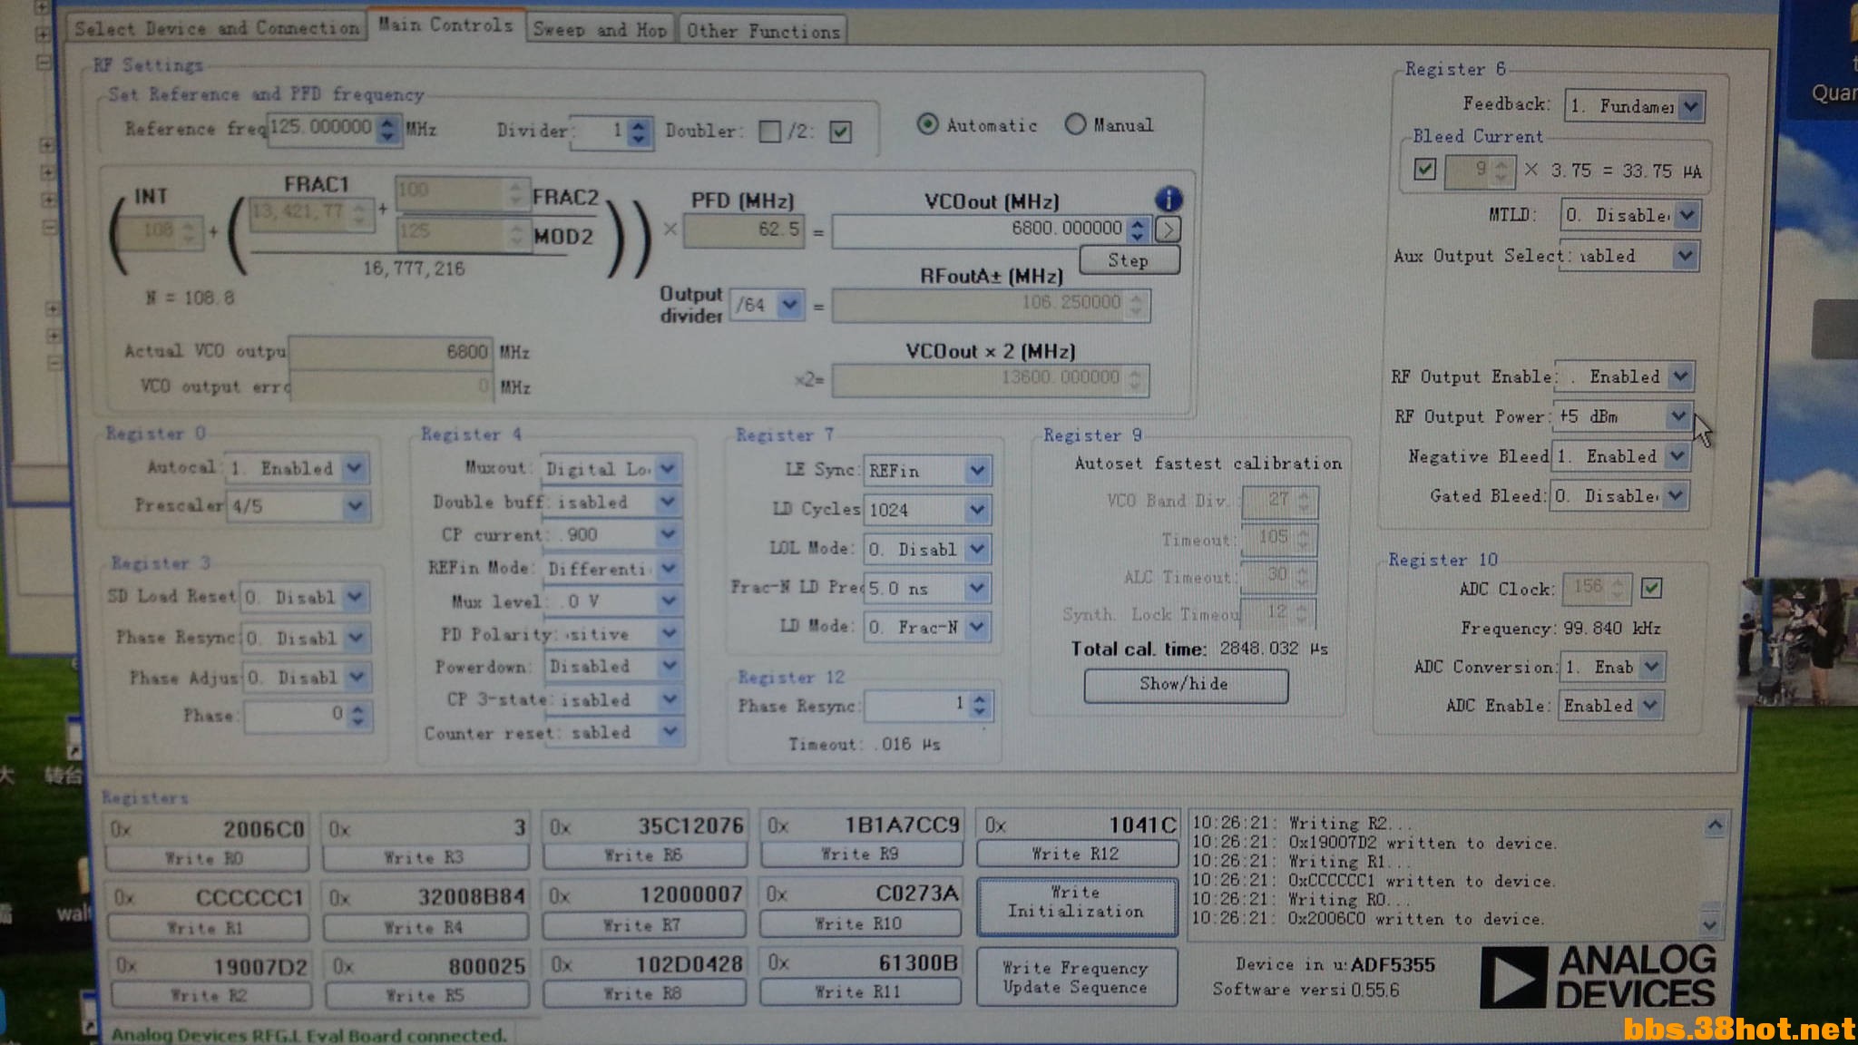Viewport: 1858px width, 1045px height.
Task: Click the Write R12 button
Action: pyautogui.click(x=1077, y=854)
